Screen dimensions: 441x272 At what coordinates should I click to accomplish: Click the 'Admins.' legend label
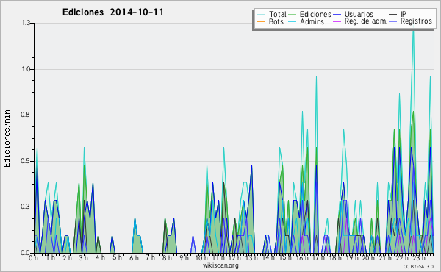click(x=313, y=21)
